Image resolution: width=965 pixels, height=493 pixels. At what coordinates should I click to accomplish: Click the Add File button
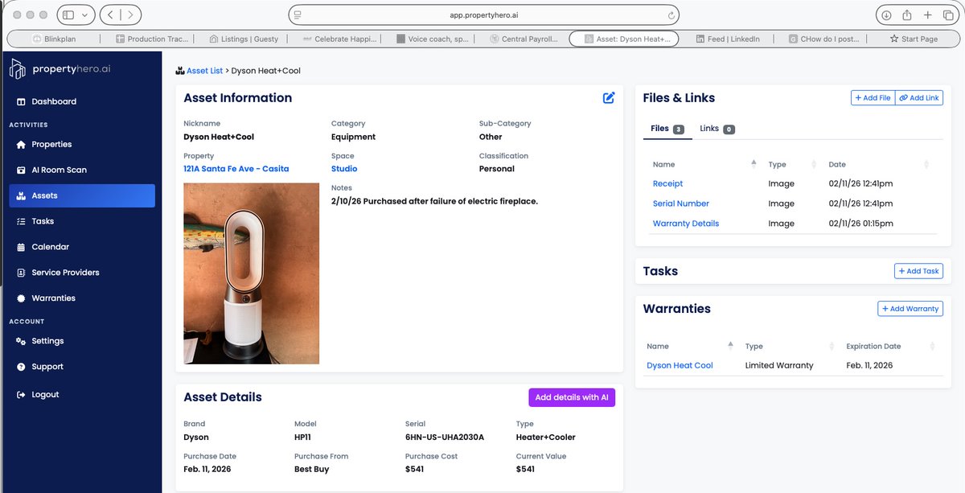(873, 98)
